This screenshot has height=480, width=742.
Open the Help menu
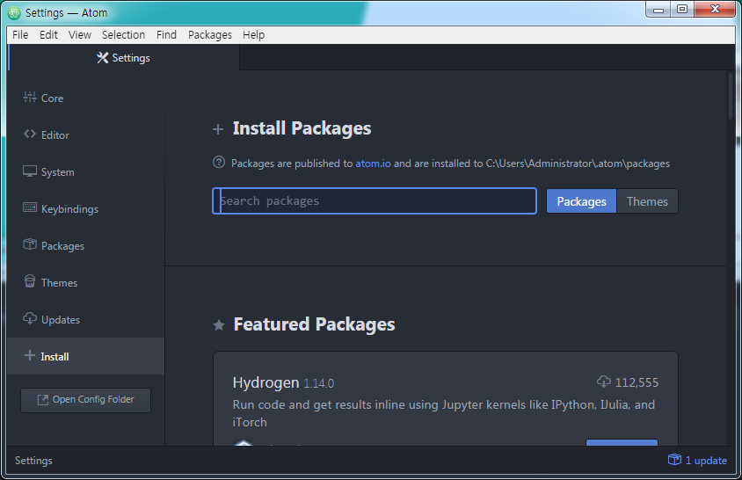[254, 35]
